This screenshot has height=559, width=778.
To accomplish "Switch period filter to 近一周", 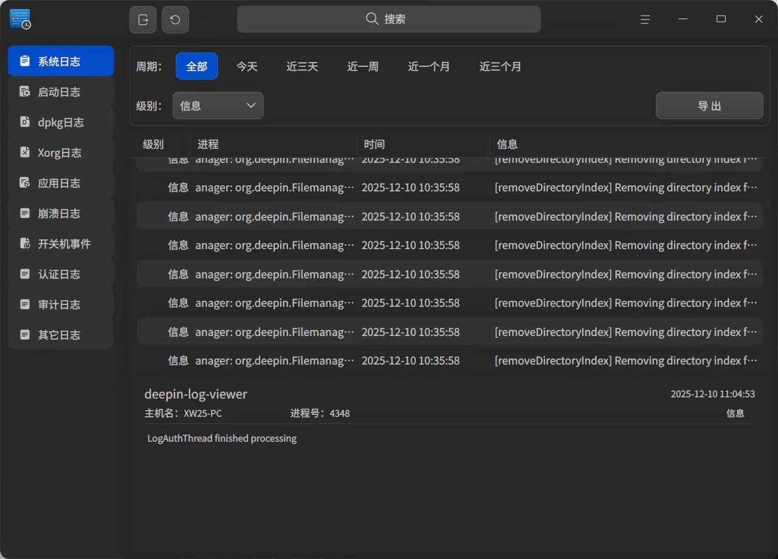I will click(x=363, y=66).
